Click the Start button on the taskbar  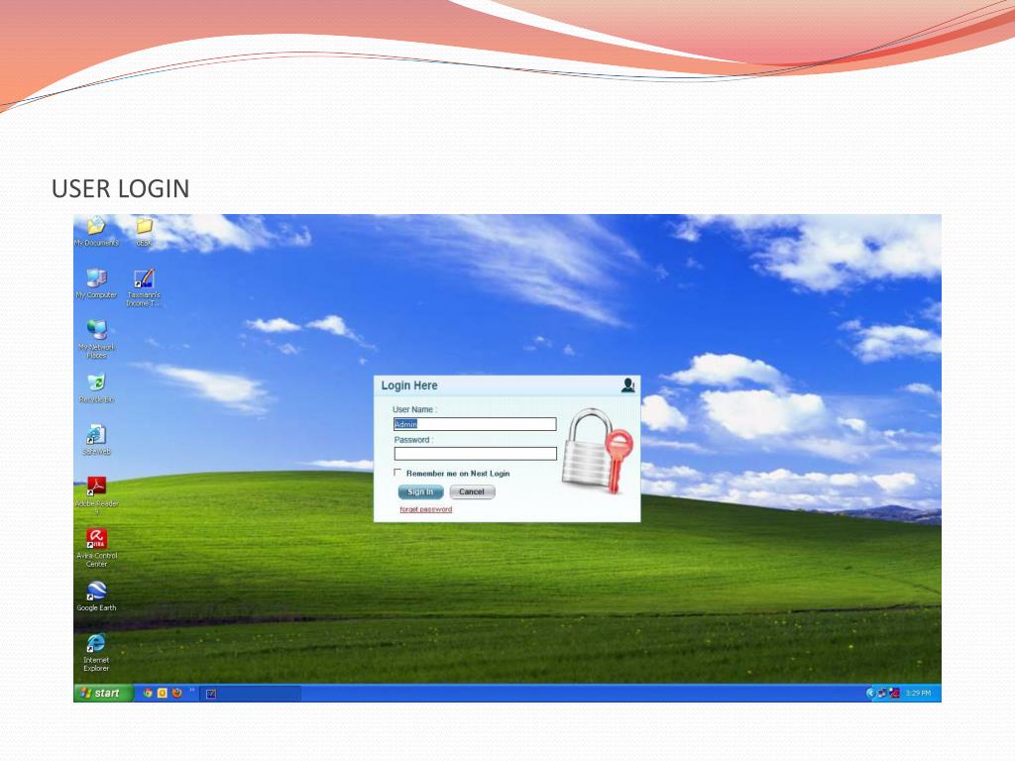point(103,693)
